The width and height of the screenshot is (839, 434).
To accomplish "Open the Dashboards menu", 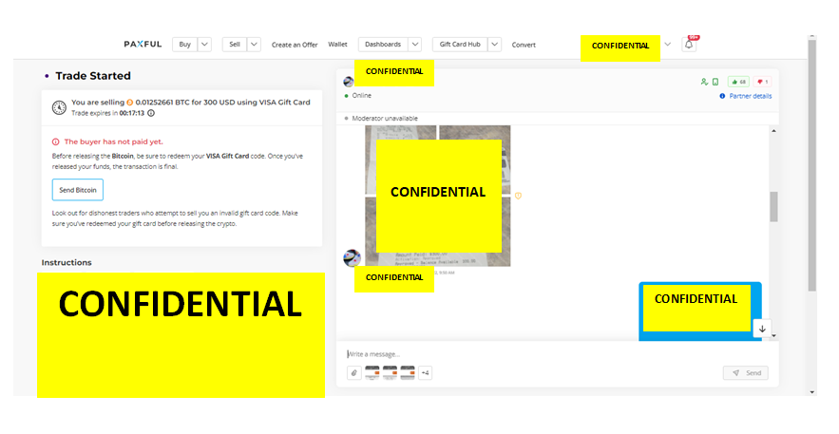I will coord(383,45).
